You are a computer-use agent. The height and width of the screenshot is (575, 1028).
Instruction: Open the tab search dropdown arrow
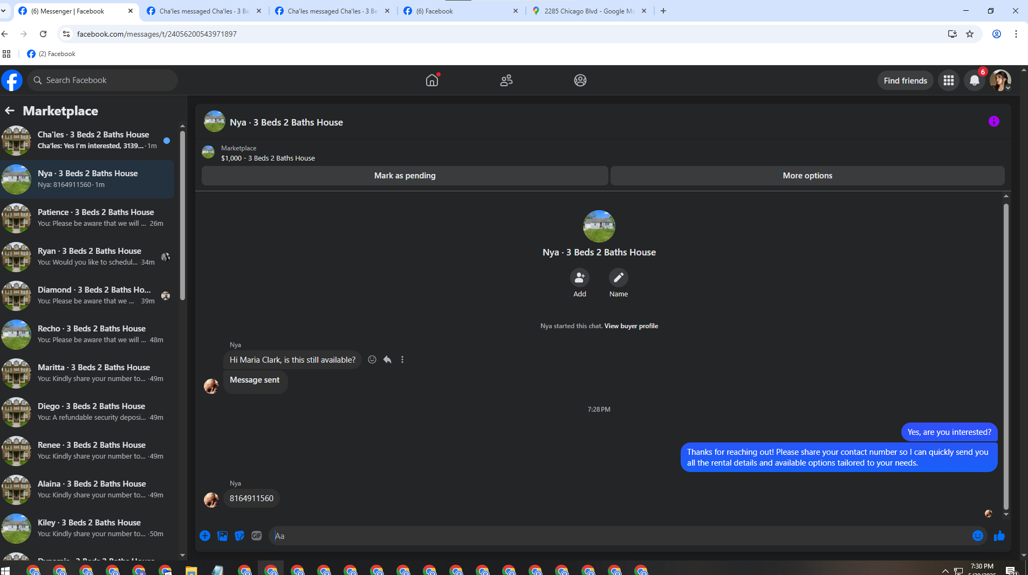click(x=4, y=11)
